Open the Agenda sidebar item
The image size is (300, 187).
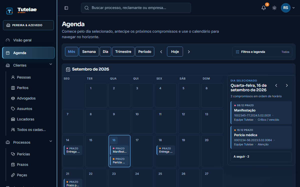click(x=28, y=53)
